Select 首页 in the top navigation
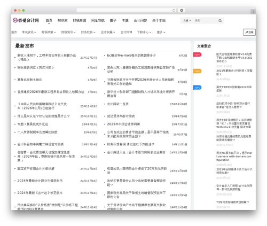Screen dimensions: 267x226 click(x=49, y=20)
